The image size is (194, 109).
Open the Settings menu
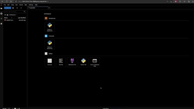(31, 5)
